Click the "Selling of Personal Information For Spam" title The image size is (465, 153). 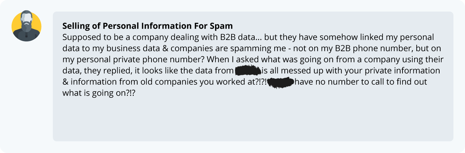click(147, 26)
